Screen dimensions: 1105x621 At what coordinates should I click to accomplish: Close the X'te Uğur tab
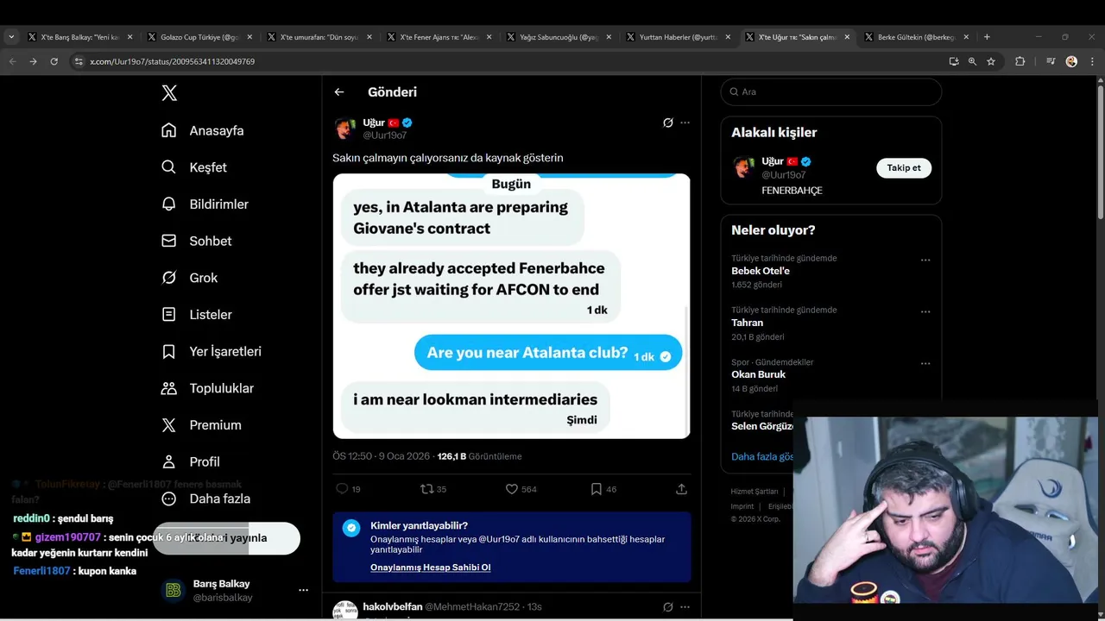pyautogui.click(x=846, y=37)
